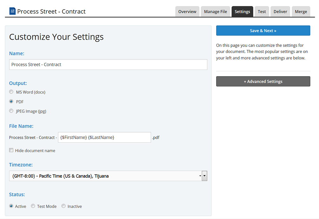
Task: Click the Word document icon beside title
Action: 12,11
